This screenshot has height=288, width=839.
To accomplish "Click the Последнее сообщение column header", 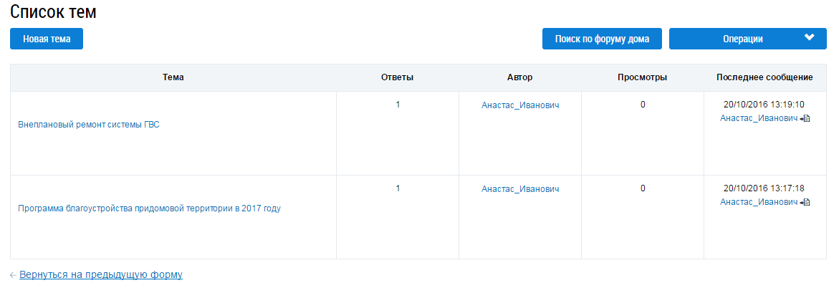I will (x=764, y=77).
